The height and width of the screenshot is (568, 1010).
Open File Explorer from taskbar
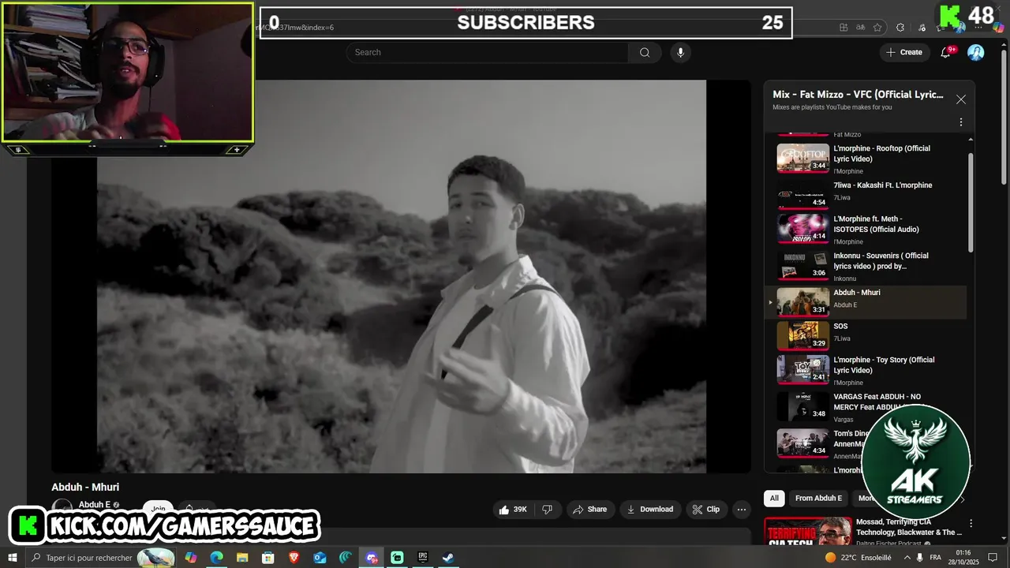click(x=242, y=558)
